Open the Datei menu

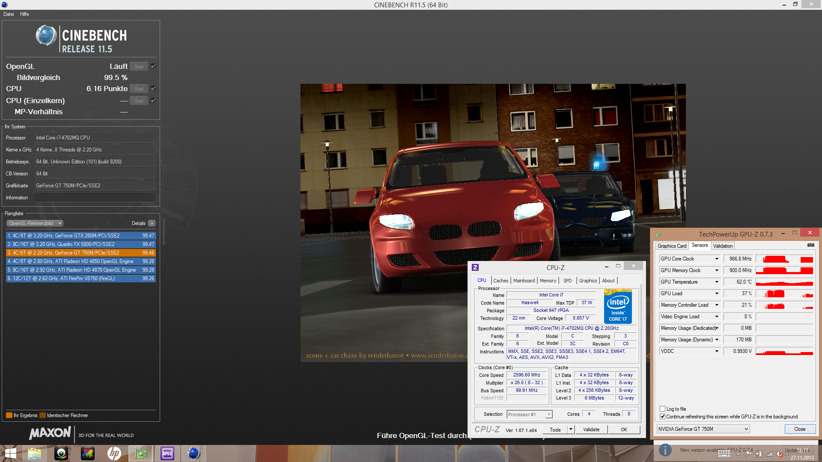tap(9, 14)
